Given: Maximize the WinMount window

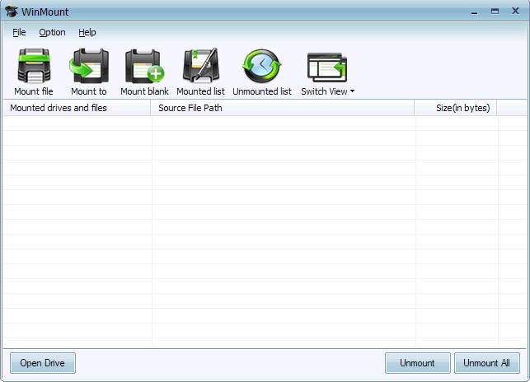Looking at the screenshot, I should tap(495, 12).
